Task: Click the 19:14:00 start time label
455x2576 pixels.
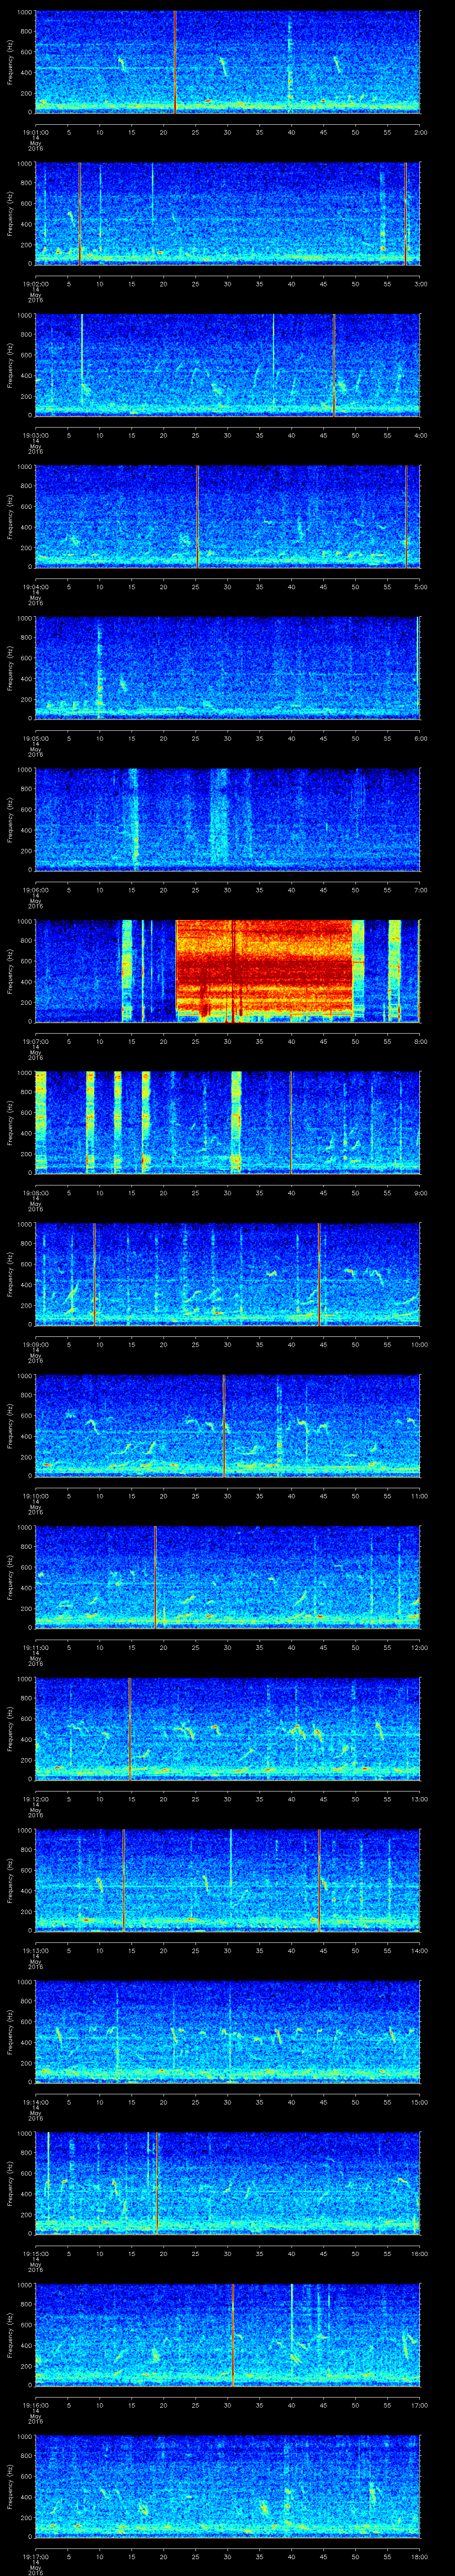Action: tap(35, 2102)
